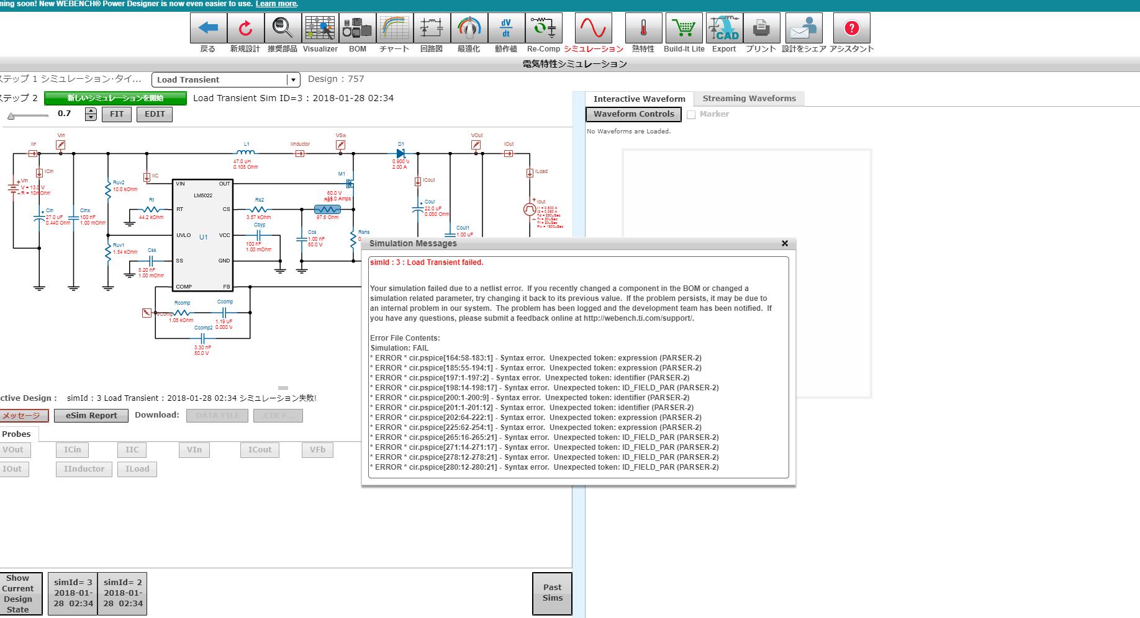Click the ICout current probe marker
This screenshot has height=618, width=1140.
(x=418, y=182)
